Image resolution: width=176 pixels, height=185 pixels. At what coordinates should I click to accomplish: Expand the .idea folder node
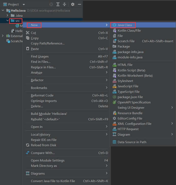(x=7, y=15)
